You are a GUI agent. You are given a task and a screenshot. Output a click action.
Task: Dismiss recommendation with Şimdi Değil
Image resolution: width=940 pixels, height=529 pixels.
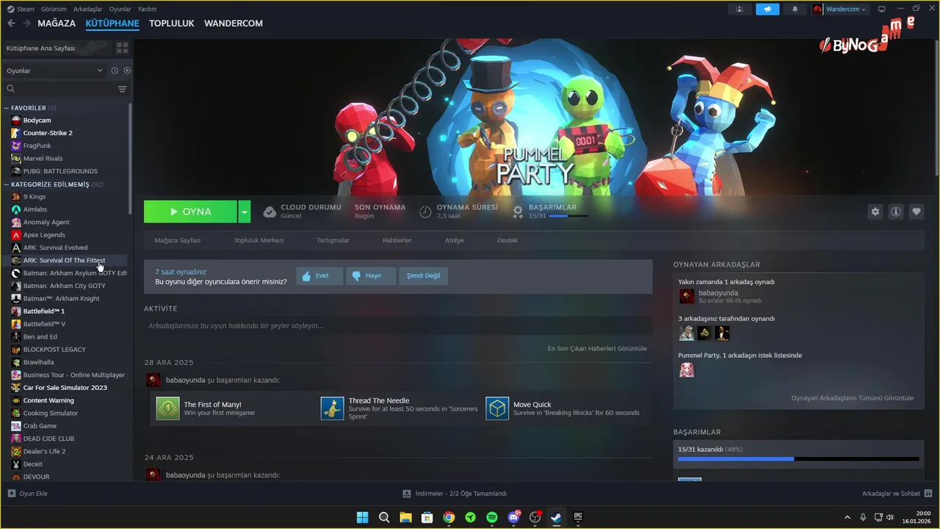pyautogui.click(x=423, y=276)
